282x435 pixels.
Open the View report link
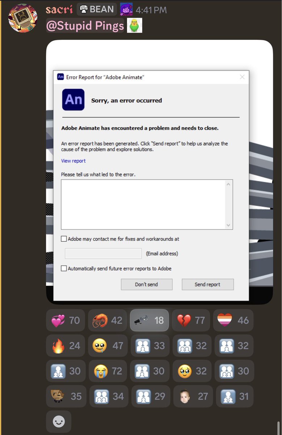(73, 161)
